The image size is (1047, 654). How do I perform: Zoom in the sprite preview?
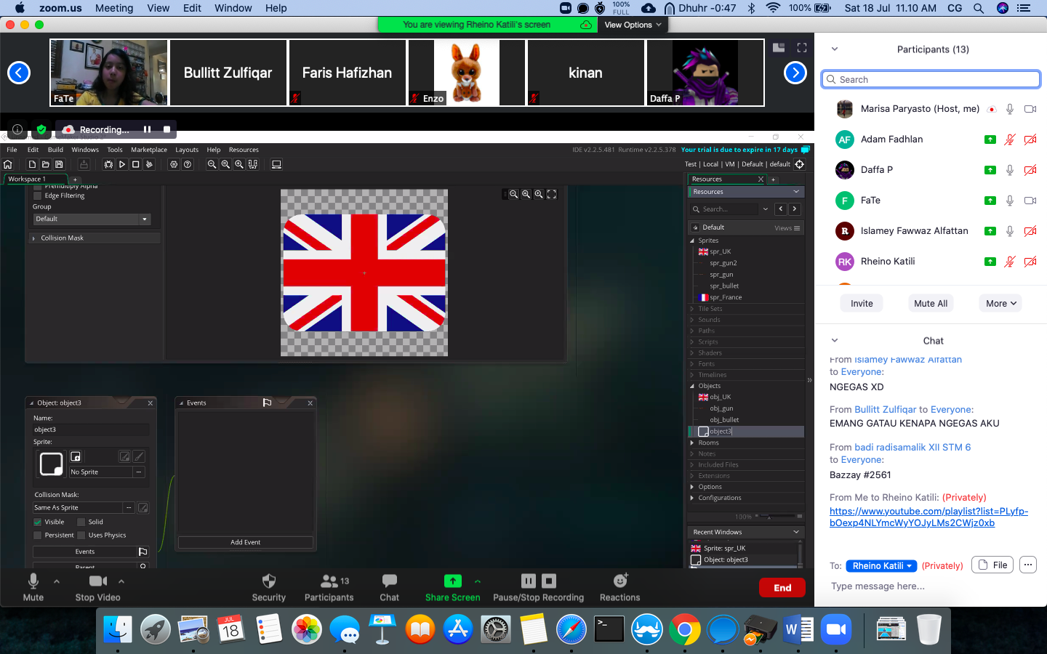click(x=539, y=194)
